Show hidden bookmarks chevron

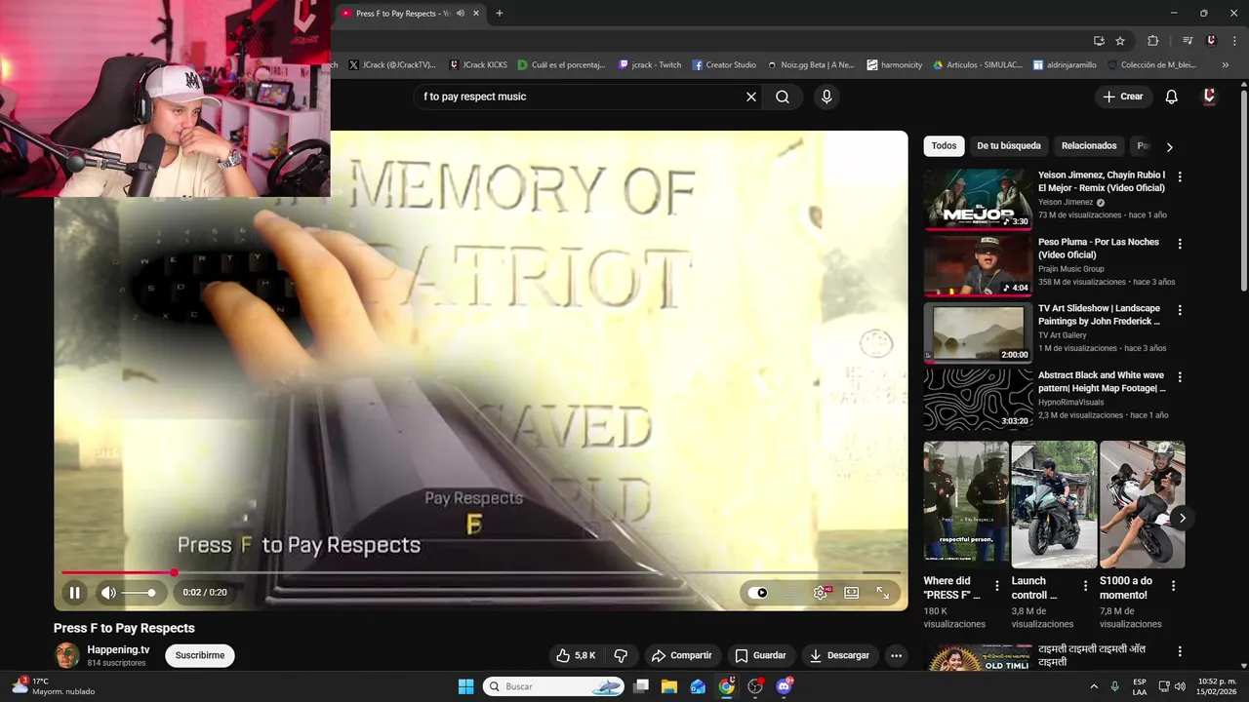[1225, 65]
